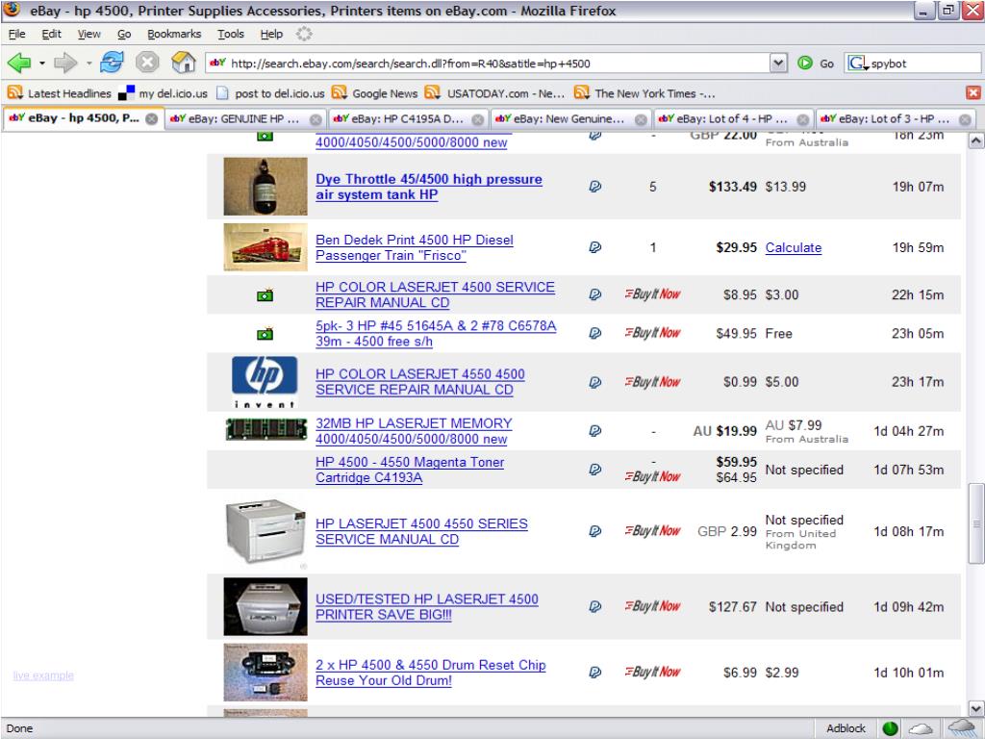Click camera icon beside LaserJet 4500 Service Repair Manual

point(265,294)
